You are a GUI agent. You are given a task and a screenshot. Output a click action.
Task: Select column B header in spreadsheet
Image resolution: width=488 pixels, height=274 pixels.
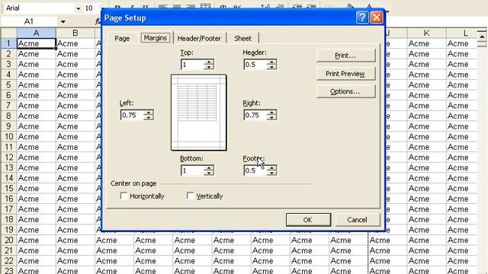tap(75, 33)
